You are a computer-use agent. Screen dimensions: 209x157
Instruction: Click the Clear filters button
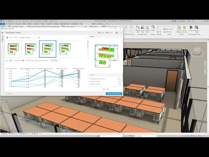click(54, 61)
